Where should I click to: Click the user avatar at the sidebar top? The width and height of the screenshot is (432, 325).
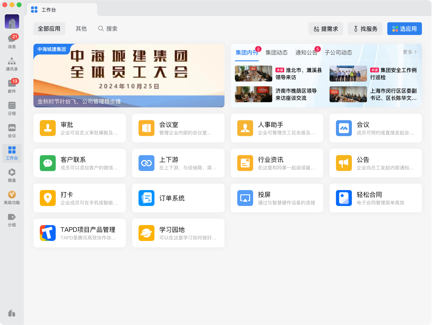point(12,21)
